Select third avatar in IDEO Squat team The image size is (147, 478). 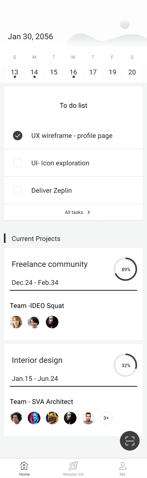(52, 322)
